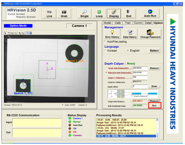
Task: Select 'Failure(LimitError)' row at 02:18:32
Action: 126,133
